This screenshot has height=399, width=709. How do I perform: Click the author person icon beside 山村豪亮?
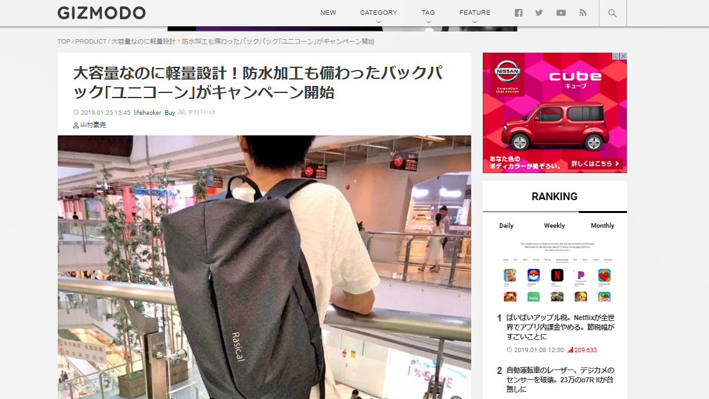click(x=76, y=124)
